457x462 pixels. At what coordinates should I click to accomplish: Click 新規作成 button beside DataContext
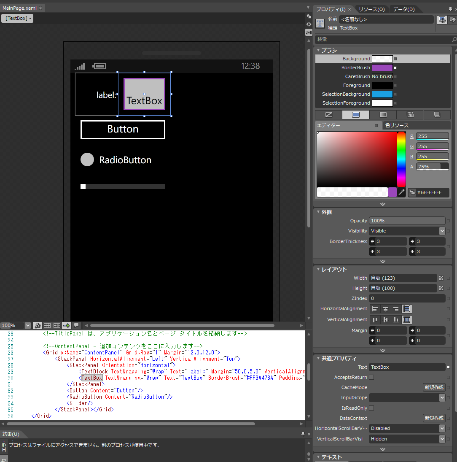tap(434, 418)
